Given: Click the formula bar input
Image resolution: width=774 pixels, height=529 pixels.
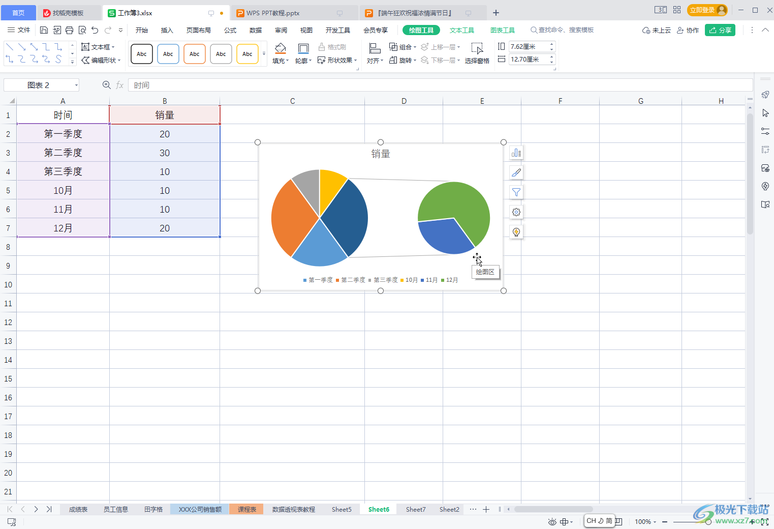Looking at the screenshot, I should 440,85.
